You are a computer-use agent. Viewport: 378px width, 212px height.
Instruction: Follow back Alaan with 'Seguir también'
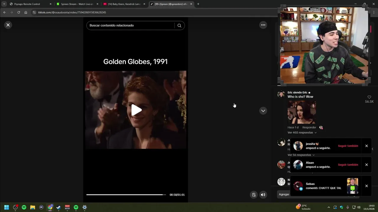(348, 165)
